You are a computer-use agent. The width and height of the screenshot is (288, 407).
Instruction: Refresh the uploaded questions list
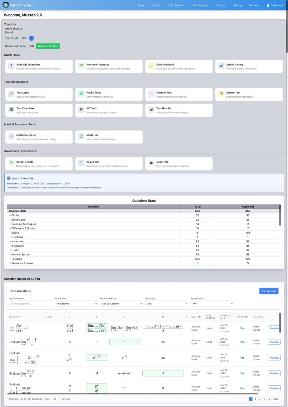[x=269, y=291]
